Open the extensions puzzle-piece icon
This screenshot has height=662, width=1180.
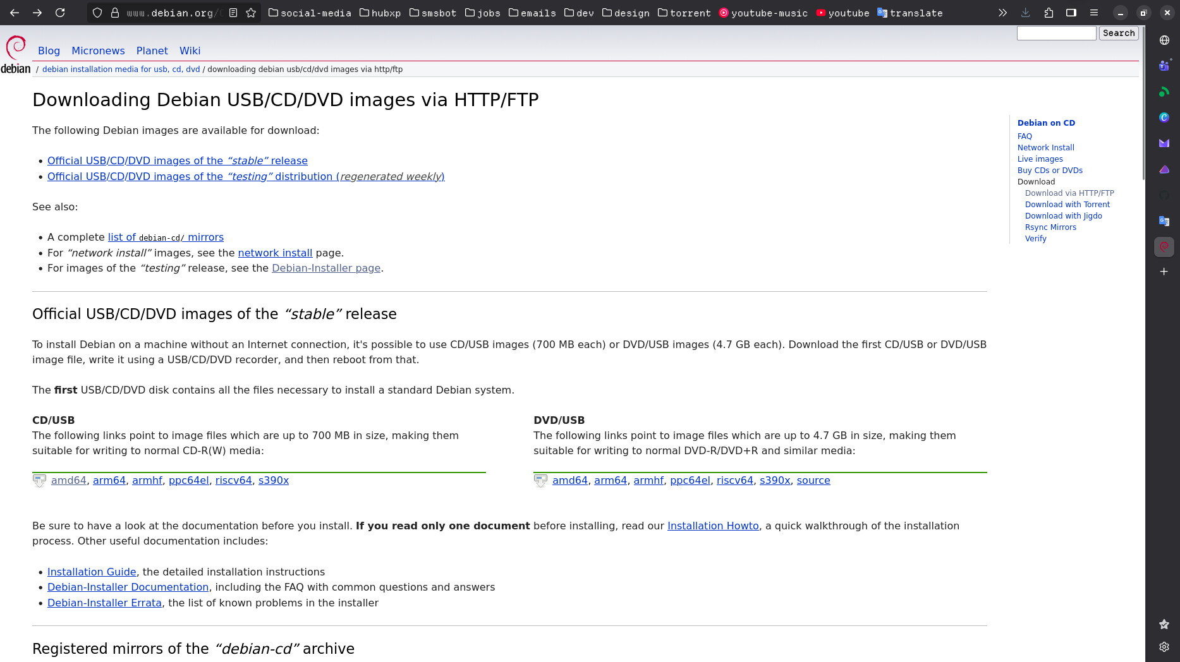tap(1049, 13)
